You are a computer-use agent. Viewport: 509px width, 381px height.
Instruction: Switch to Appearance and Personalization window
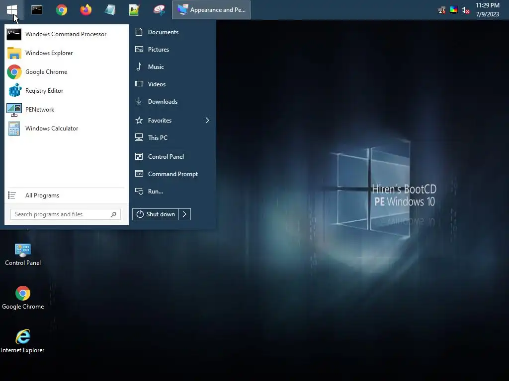point(211,10)
